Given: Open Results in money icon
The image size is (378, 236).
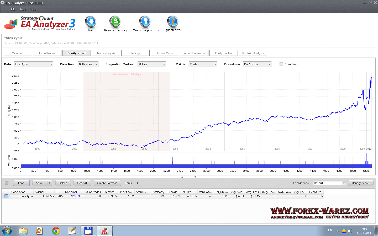Looking at the screenshot, I should (115, 22).
